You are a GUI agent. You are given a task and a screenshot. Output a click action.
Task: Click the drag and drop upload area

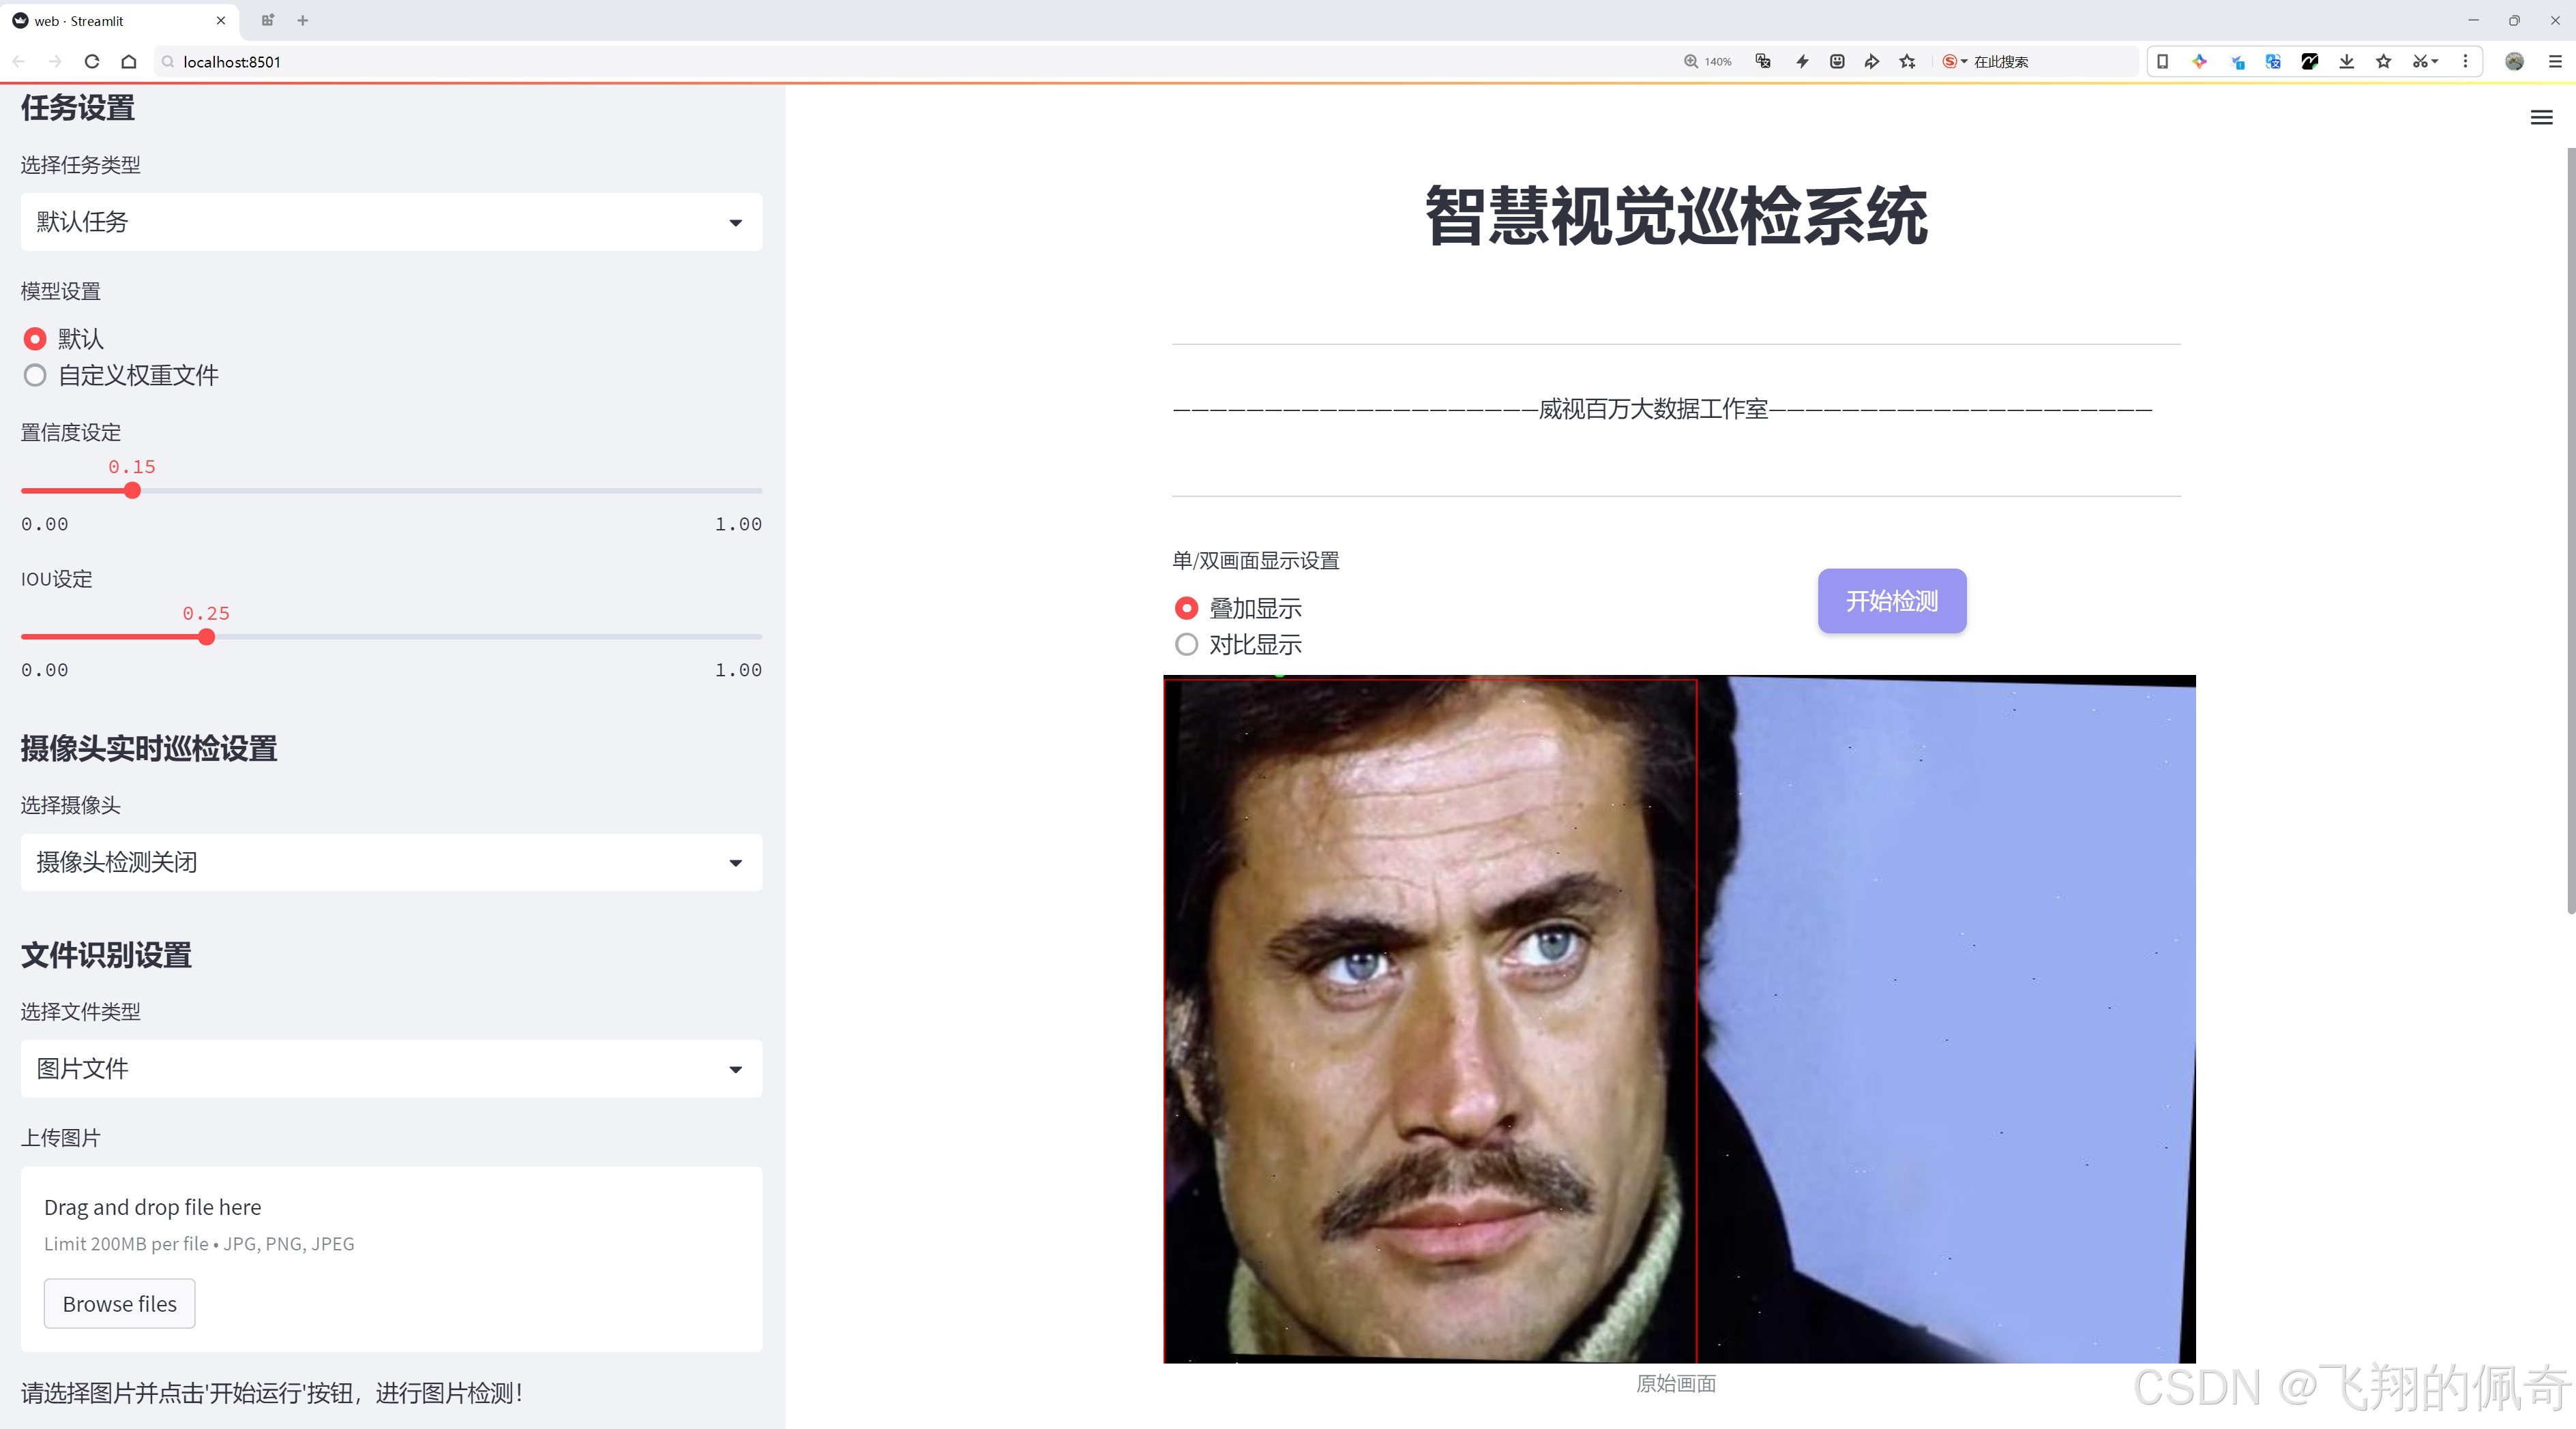pyautogui.click(x=391, y=1259)
